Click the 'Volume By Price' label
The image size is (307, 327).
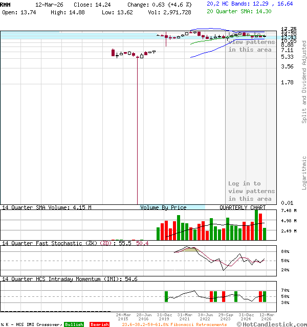click(x=163, y=207)
